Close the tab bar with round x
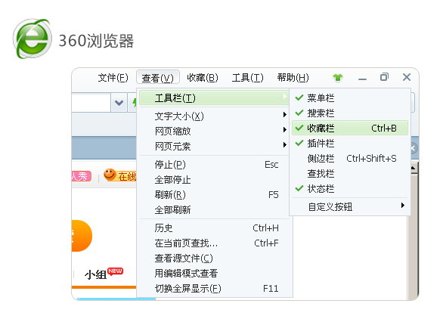 [414, 148]
